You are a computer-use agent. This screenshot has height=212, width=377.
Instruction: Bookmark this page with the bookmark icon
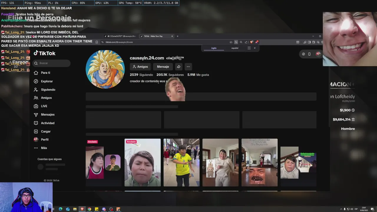(x=97, y=42)
